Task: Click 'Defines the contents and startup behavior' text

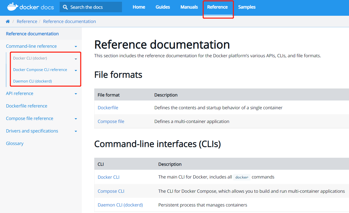Action: (219, 108)
